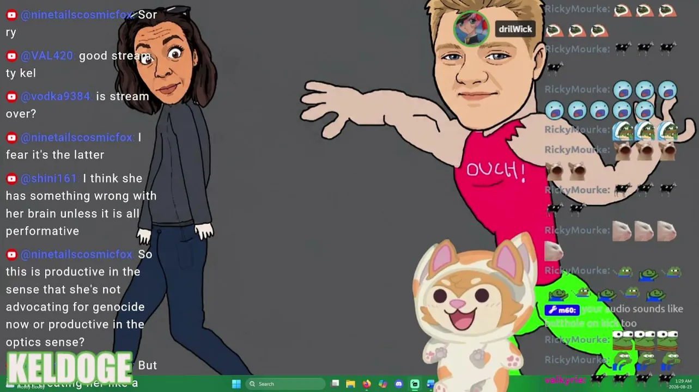Switch to Firefox in the taskbar
The image size is (699, 392).
(367, 384)
